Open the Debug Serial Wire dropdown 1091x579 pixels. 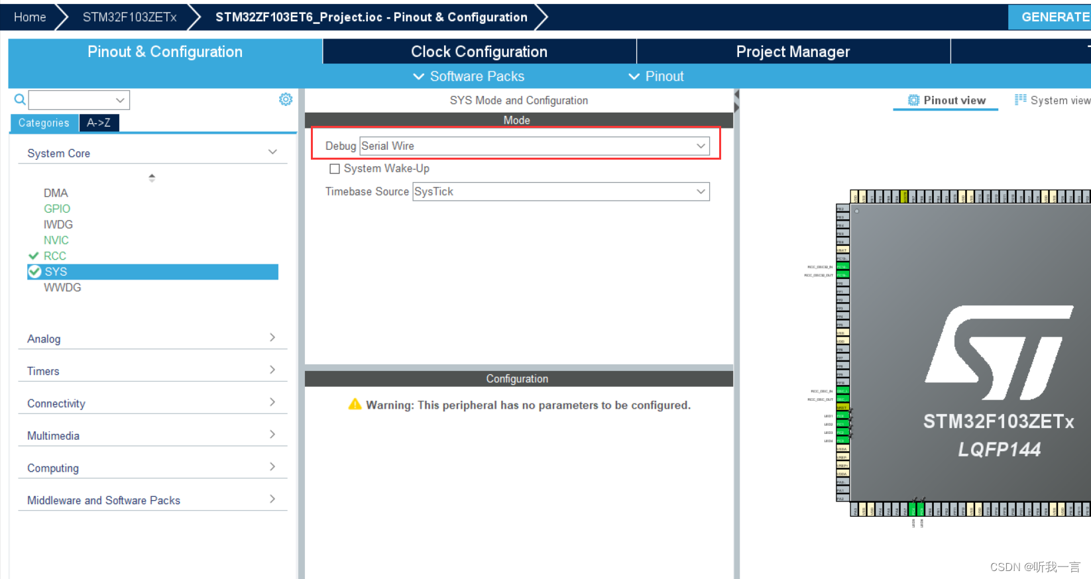534,146
